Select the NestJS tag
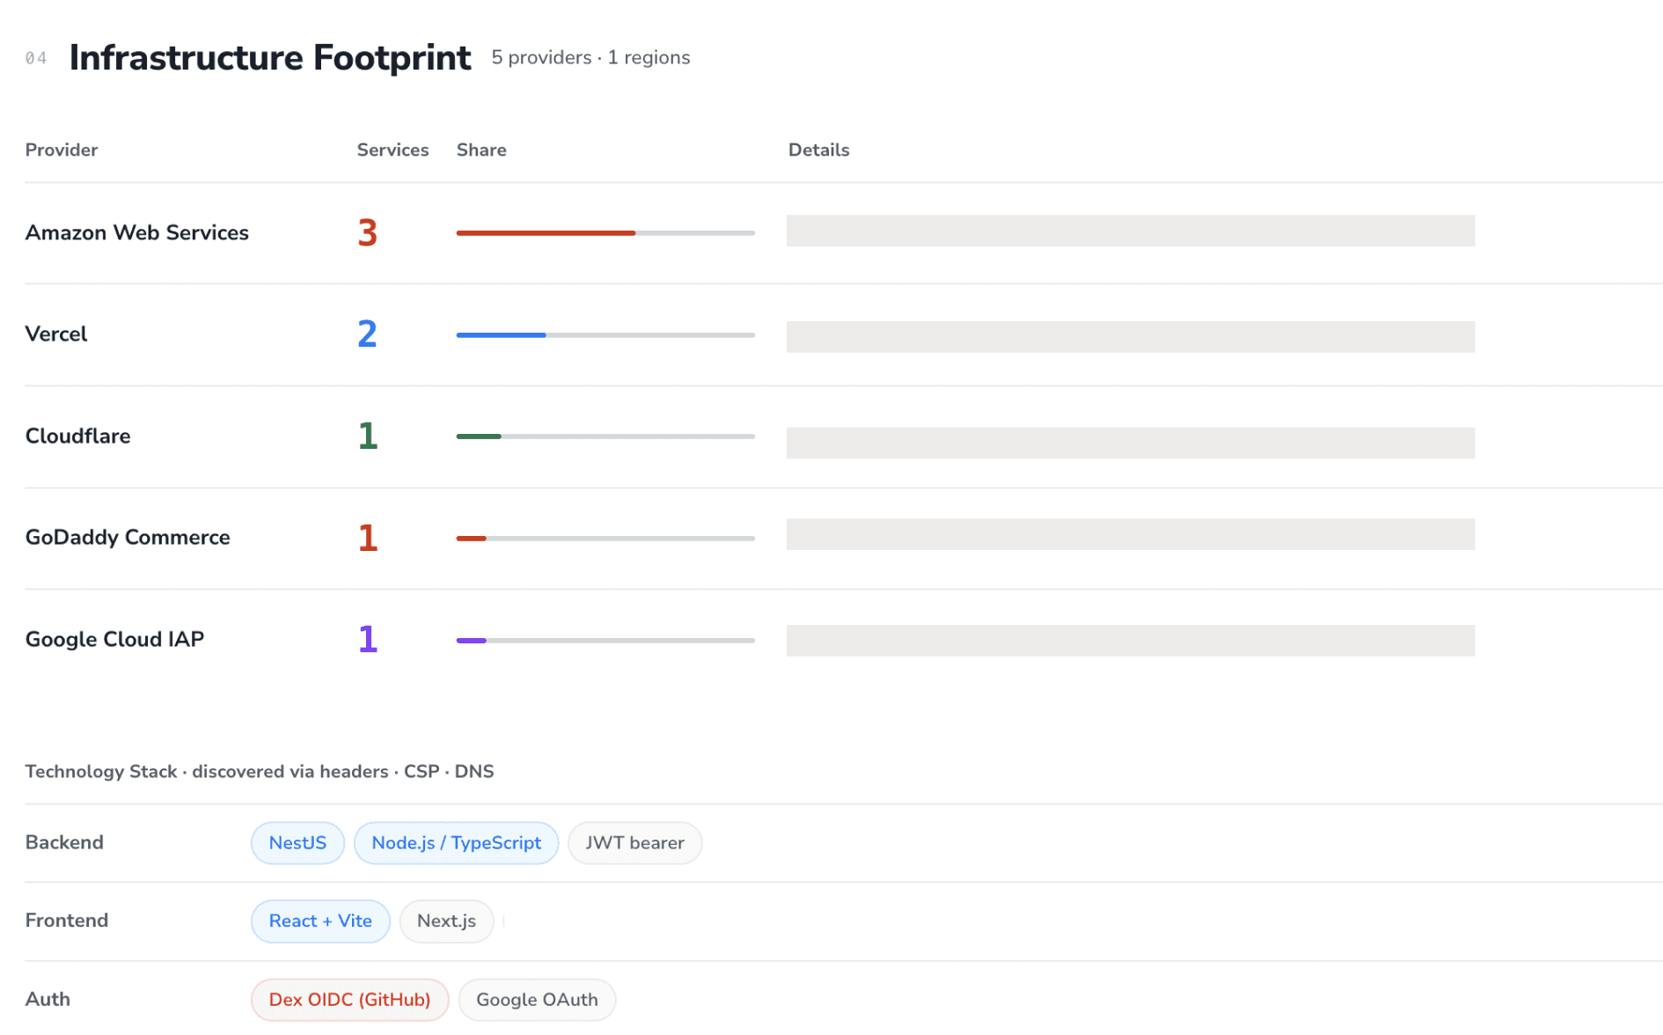Viewport: 1663px width, 1035px height. pos(297,843)
